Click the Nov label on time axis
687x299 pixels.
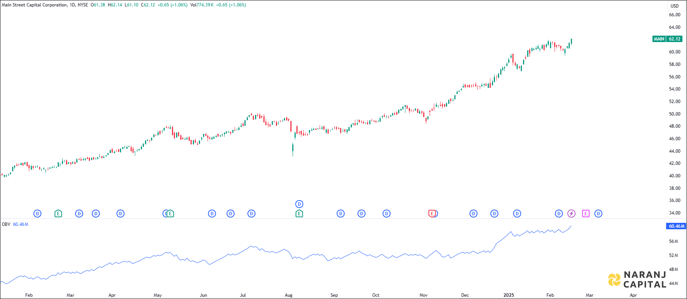pos(424,295)
